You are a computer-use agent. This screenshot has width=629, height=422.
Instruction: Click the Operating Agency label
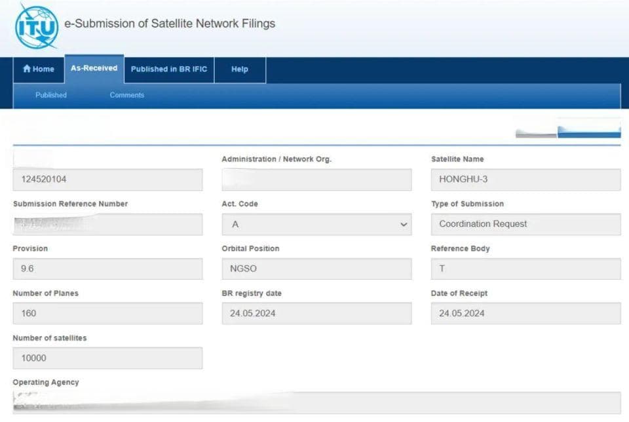coord(46,382)
